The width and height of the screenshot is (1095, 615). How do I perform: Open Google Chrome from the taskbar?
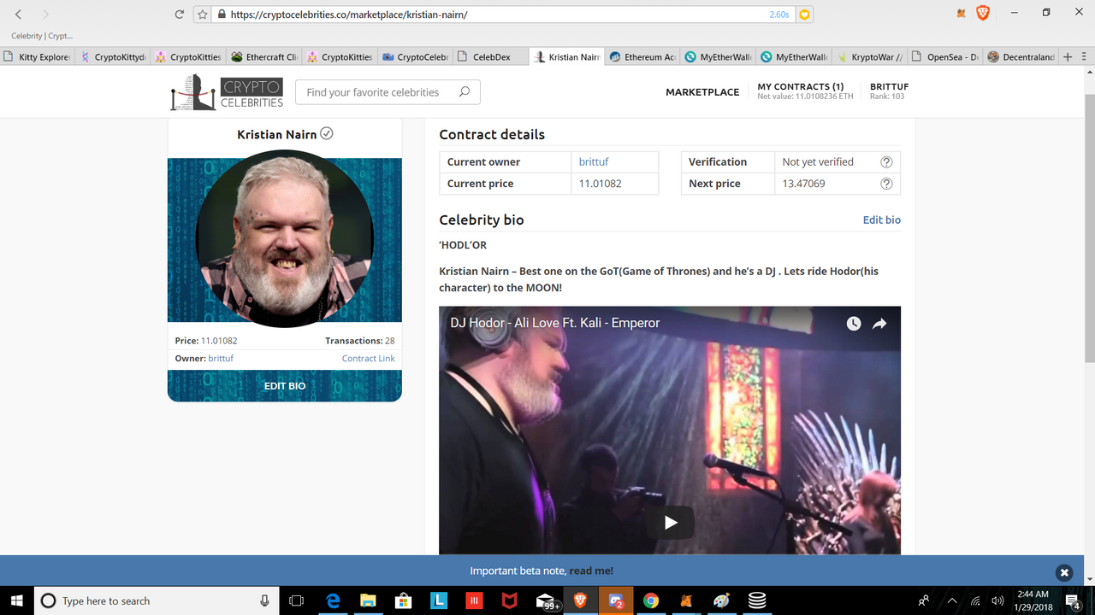[x=651, y=600]
